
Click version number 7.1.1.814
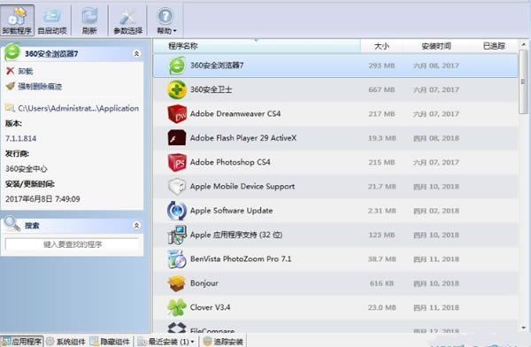click(21, 139)
